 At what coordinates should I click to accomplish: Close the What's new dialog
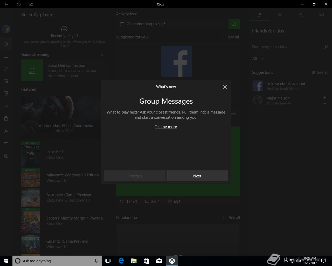225,87
